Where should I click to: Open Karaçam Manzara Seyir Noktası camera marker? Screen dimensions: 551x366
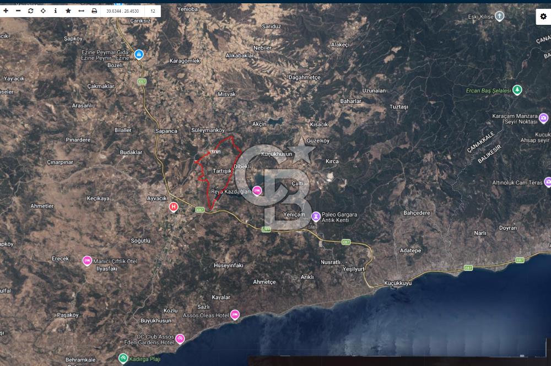pos(544,118)
